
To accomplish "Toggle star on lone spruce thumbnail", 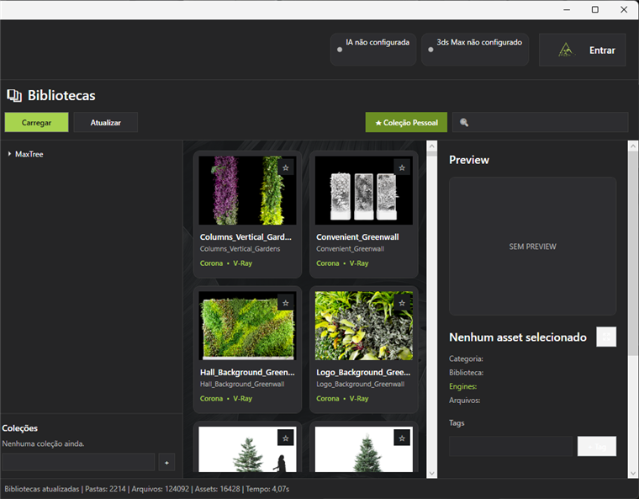I will click(402, 438).
